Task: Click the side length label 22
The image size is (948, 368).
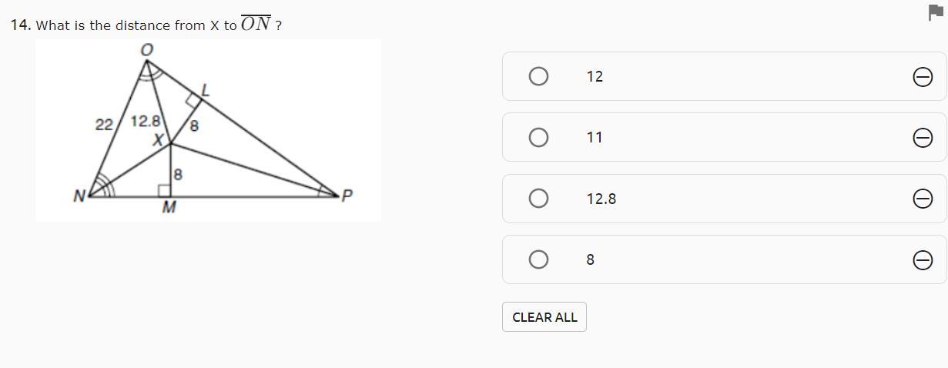Action: 104,124
